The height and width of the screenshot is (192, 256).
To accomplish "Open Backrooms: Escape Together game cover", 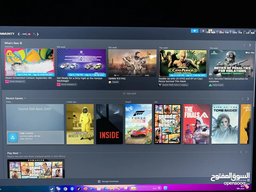I will point(80,124).
